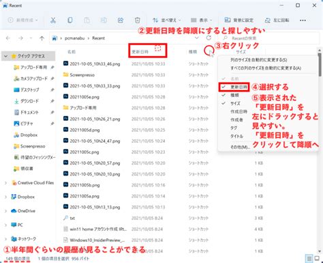
Task: Switch to large icons view in status bar
Action: (x=317, y=258)
